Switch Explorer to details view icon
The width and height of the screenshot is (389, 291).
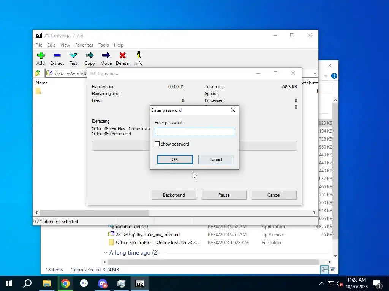coord(324,269)
